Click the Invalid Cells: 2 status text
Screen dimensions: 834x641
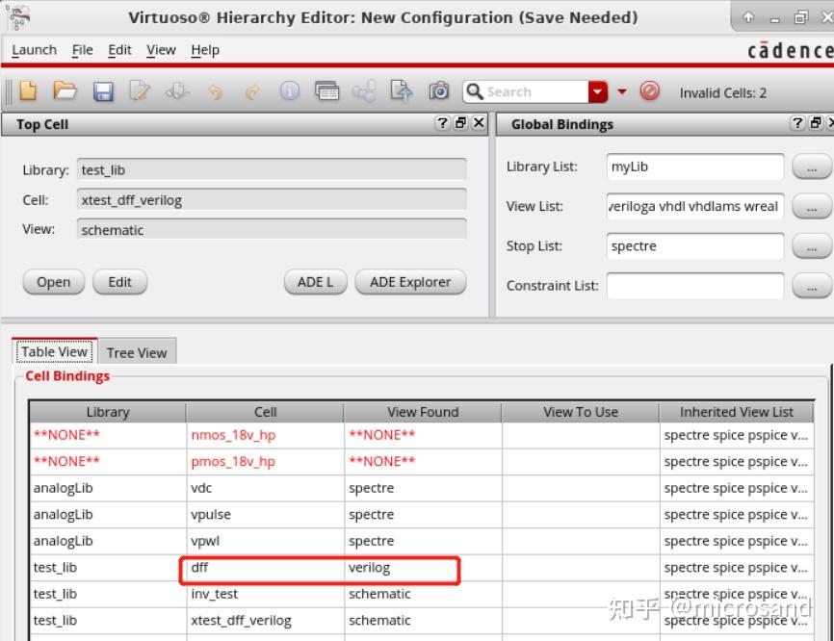723,93
